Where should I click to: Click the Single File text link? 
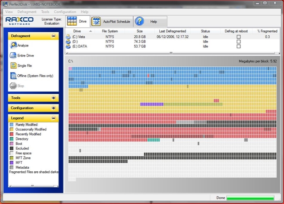(24, 65)
